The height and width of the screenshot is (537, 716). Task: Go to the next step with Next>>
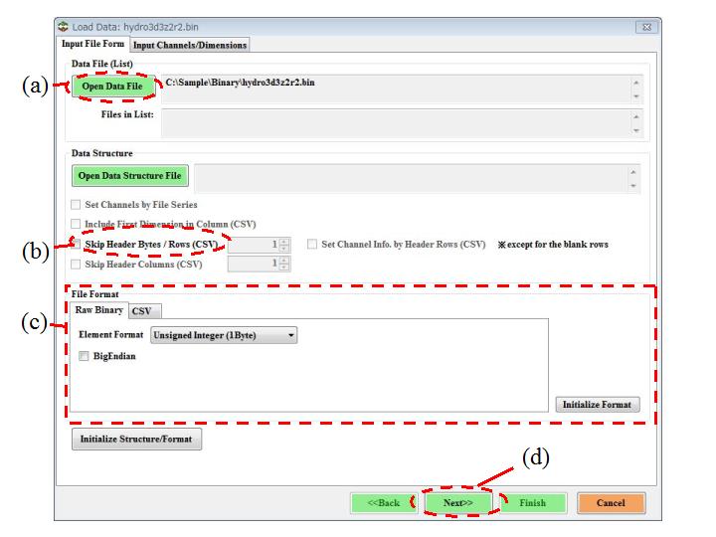[457, 503]
